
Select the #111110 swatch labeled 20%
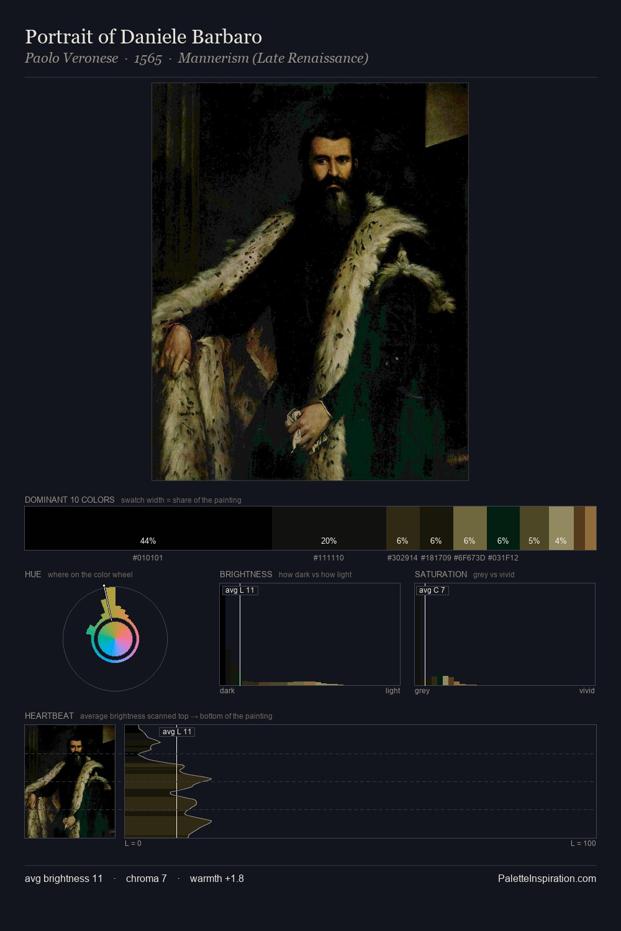click(329, 528)
